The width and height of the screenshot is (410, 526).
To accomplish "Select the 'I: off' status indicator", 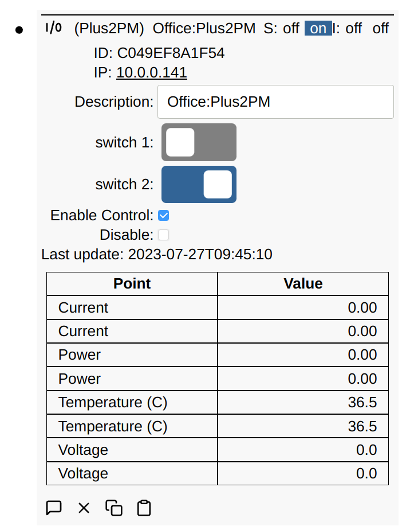I will point(347,28).
